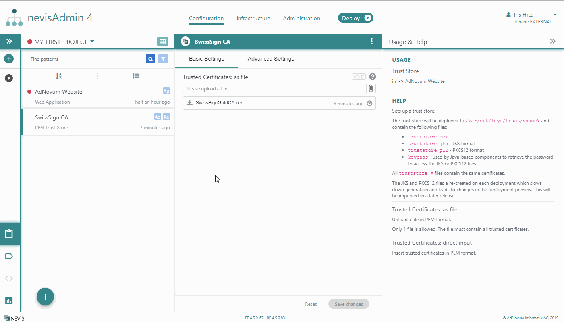Image resolution: width=564 pixels, height=322 pixels.
Task: Click the truststore.pem text in help
Action: 428,137
